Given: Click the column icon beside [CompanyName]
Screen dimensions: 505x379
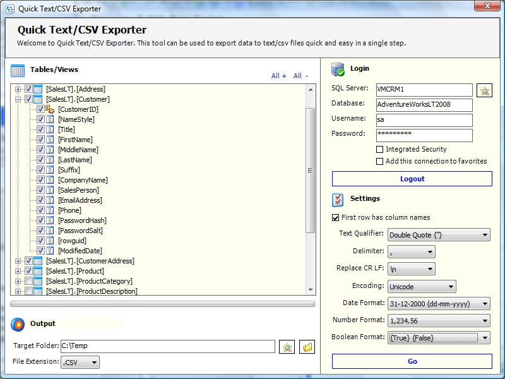Looking at the screenshot, I should pyautogui.click(x=50, y=180).
